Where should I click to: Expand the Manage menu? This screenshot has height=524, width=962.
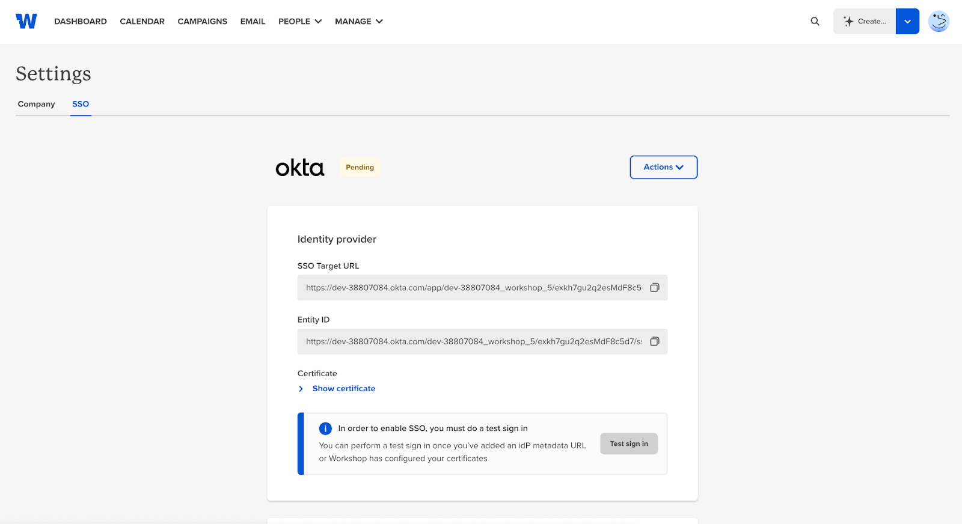[359, 21]
